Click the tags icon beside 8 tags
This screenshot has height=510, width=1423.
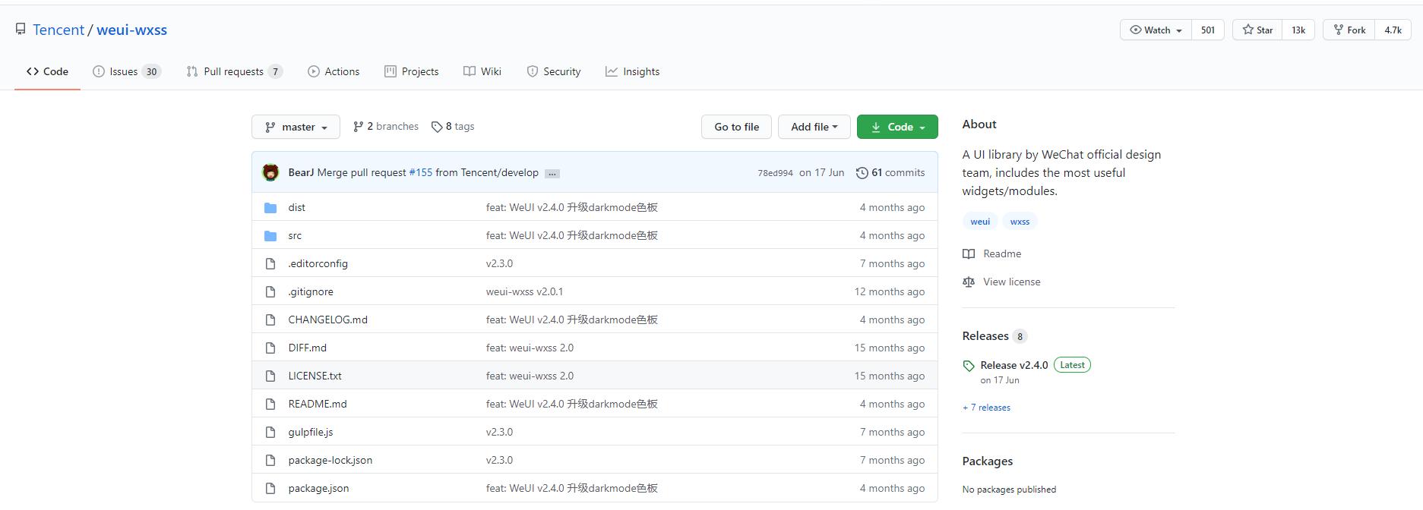click(437, 127)
